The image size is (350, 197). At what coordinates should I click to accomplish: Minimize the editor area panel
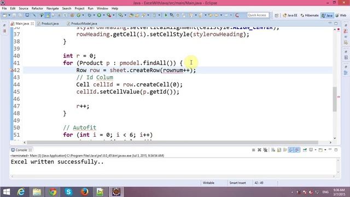(x=330, y=23)
